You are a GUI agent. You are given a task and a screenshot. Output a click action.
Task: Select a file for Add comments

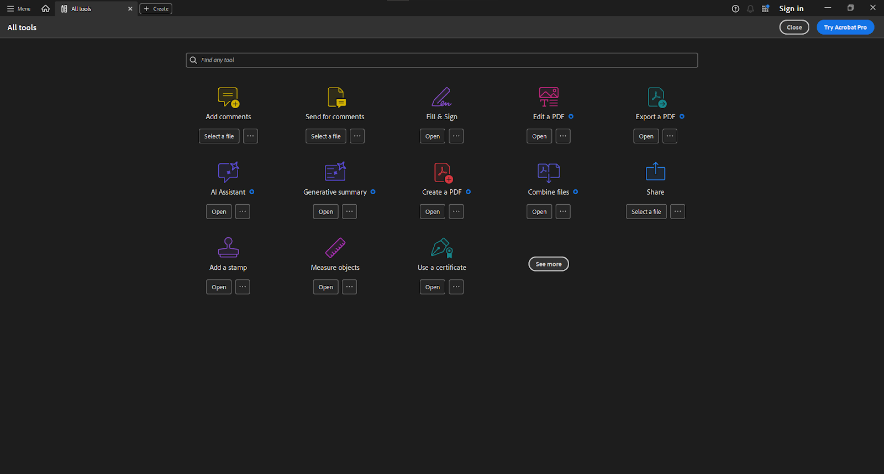219,136
